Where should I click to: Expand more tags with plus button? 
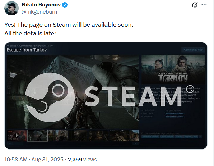pos(200,137)
